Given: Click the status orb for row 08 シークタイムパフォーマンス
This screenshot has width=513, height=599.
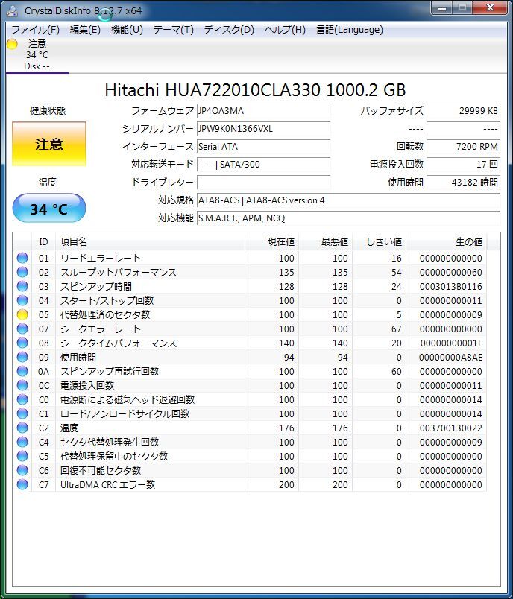Looking at the screenshot, I should tap(22, 343).
